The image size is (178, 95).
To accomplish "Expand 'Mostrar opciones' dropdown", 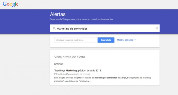I will point(126,40).
